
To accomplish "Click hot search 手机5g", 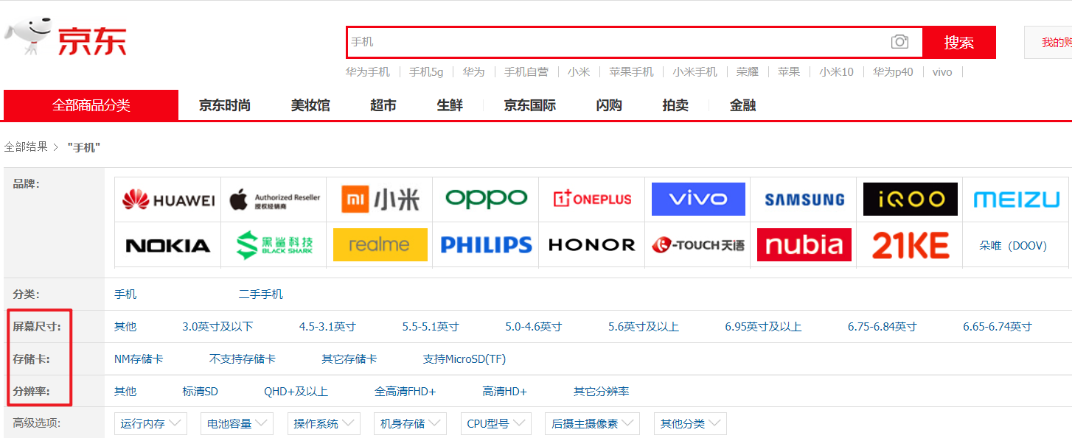I will pyautogui.click(x=426, y=71).
